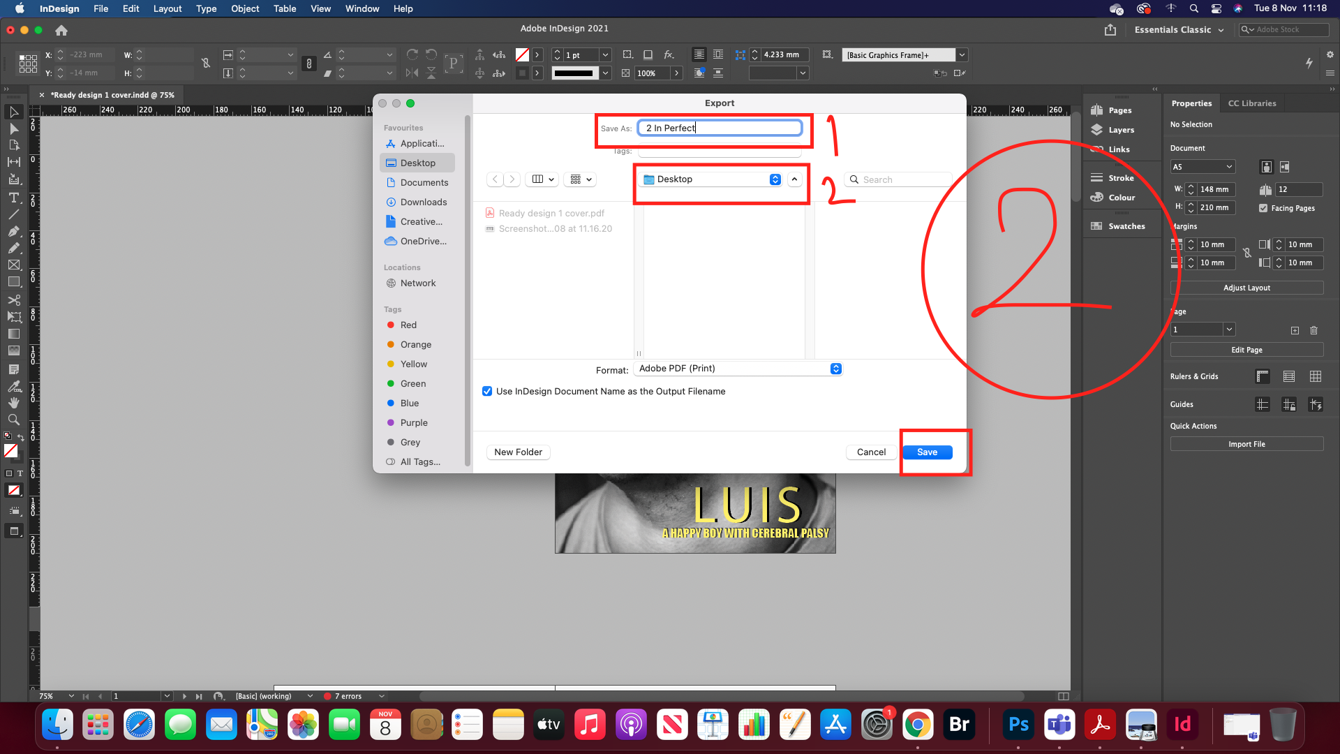This screenshot has width=1340, height=754.
Task: Select the Scissors tool
Action: (x=13, y=300)
